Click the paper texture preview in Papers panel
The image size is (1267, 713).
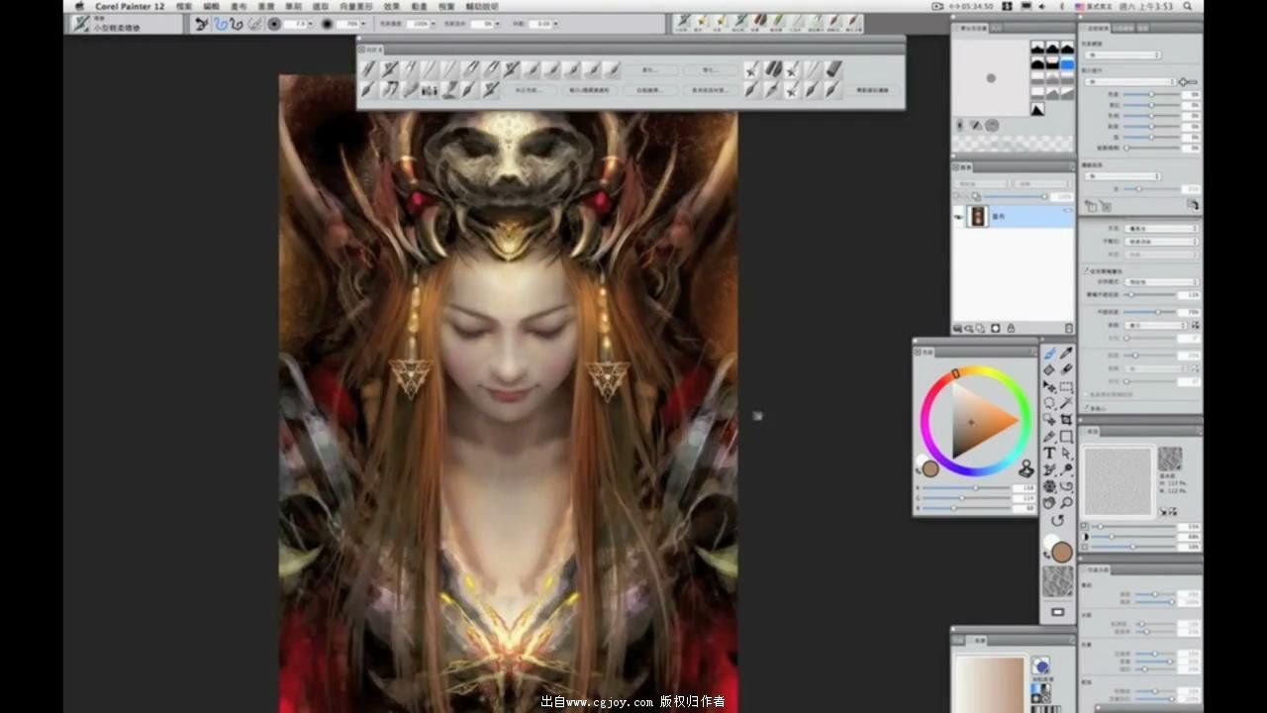coord(1118,479)
